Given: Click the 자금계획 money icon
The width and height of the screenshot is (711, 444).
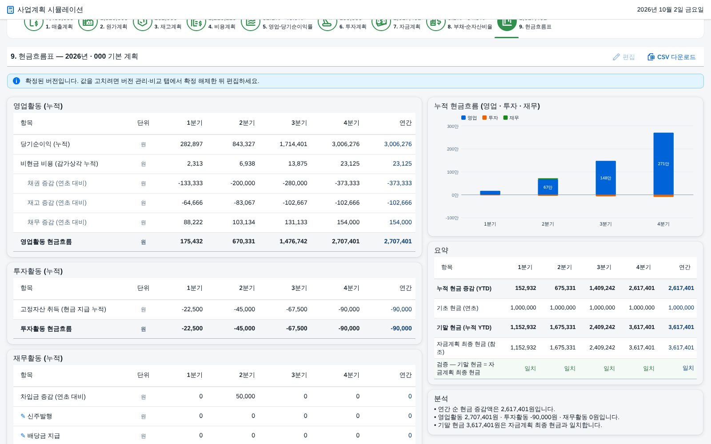Looking at the screenshot, I should pos(381,24).
